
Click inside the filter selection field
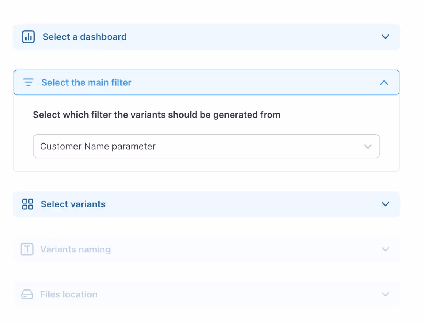tap(151, 146)
